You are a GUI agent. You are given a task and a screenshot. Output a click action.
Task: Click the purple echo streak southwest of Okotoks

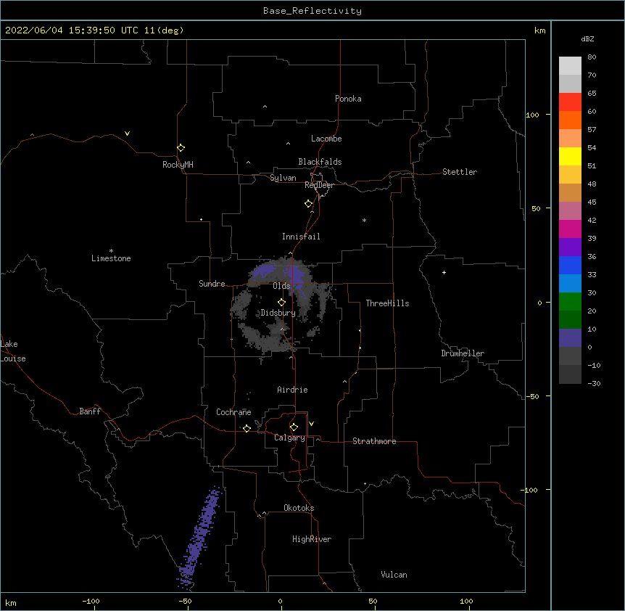pos(199,538)
